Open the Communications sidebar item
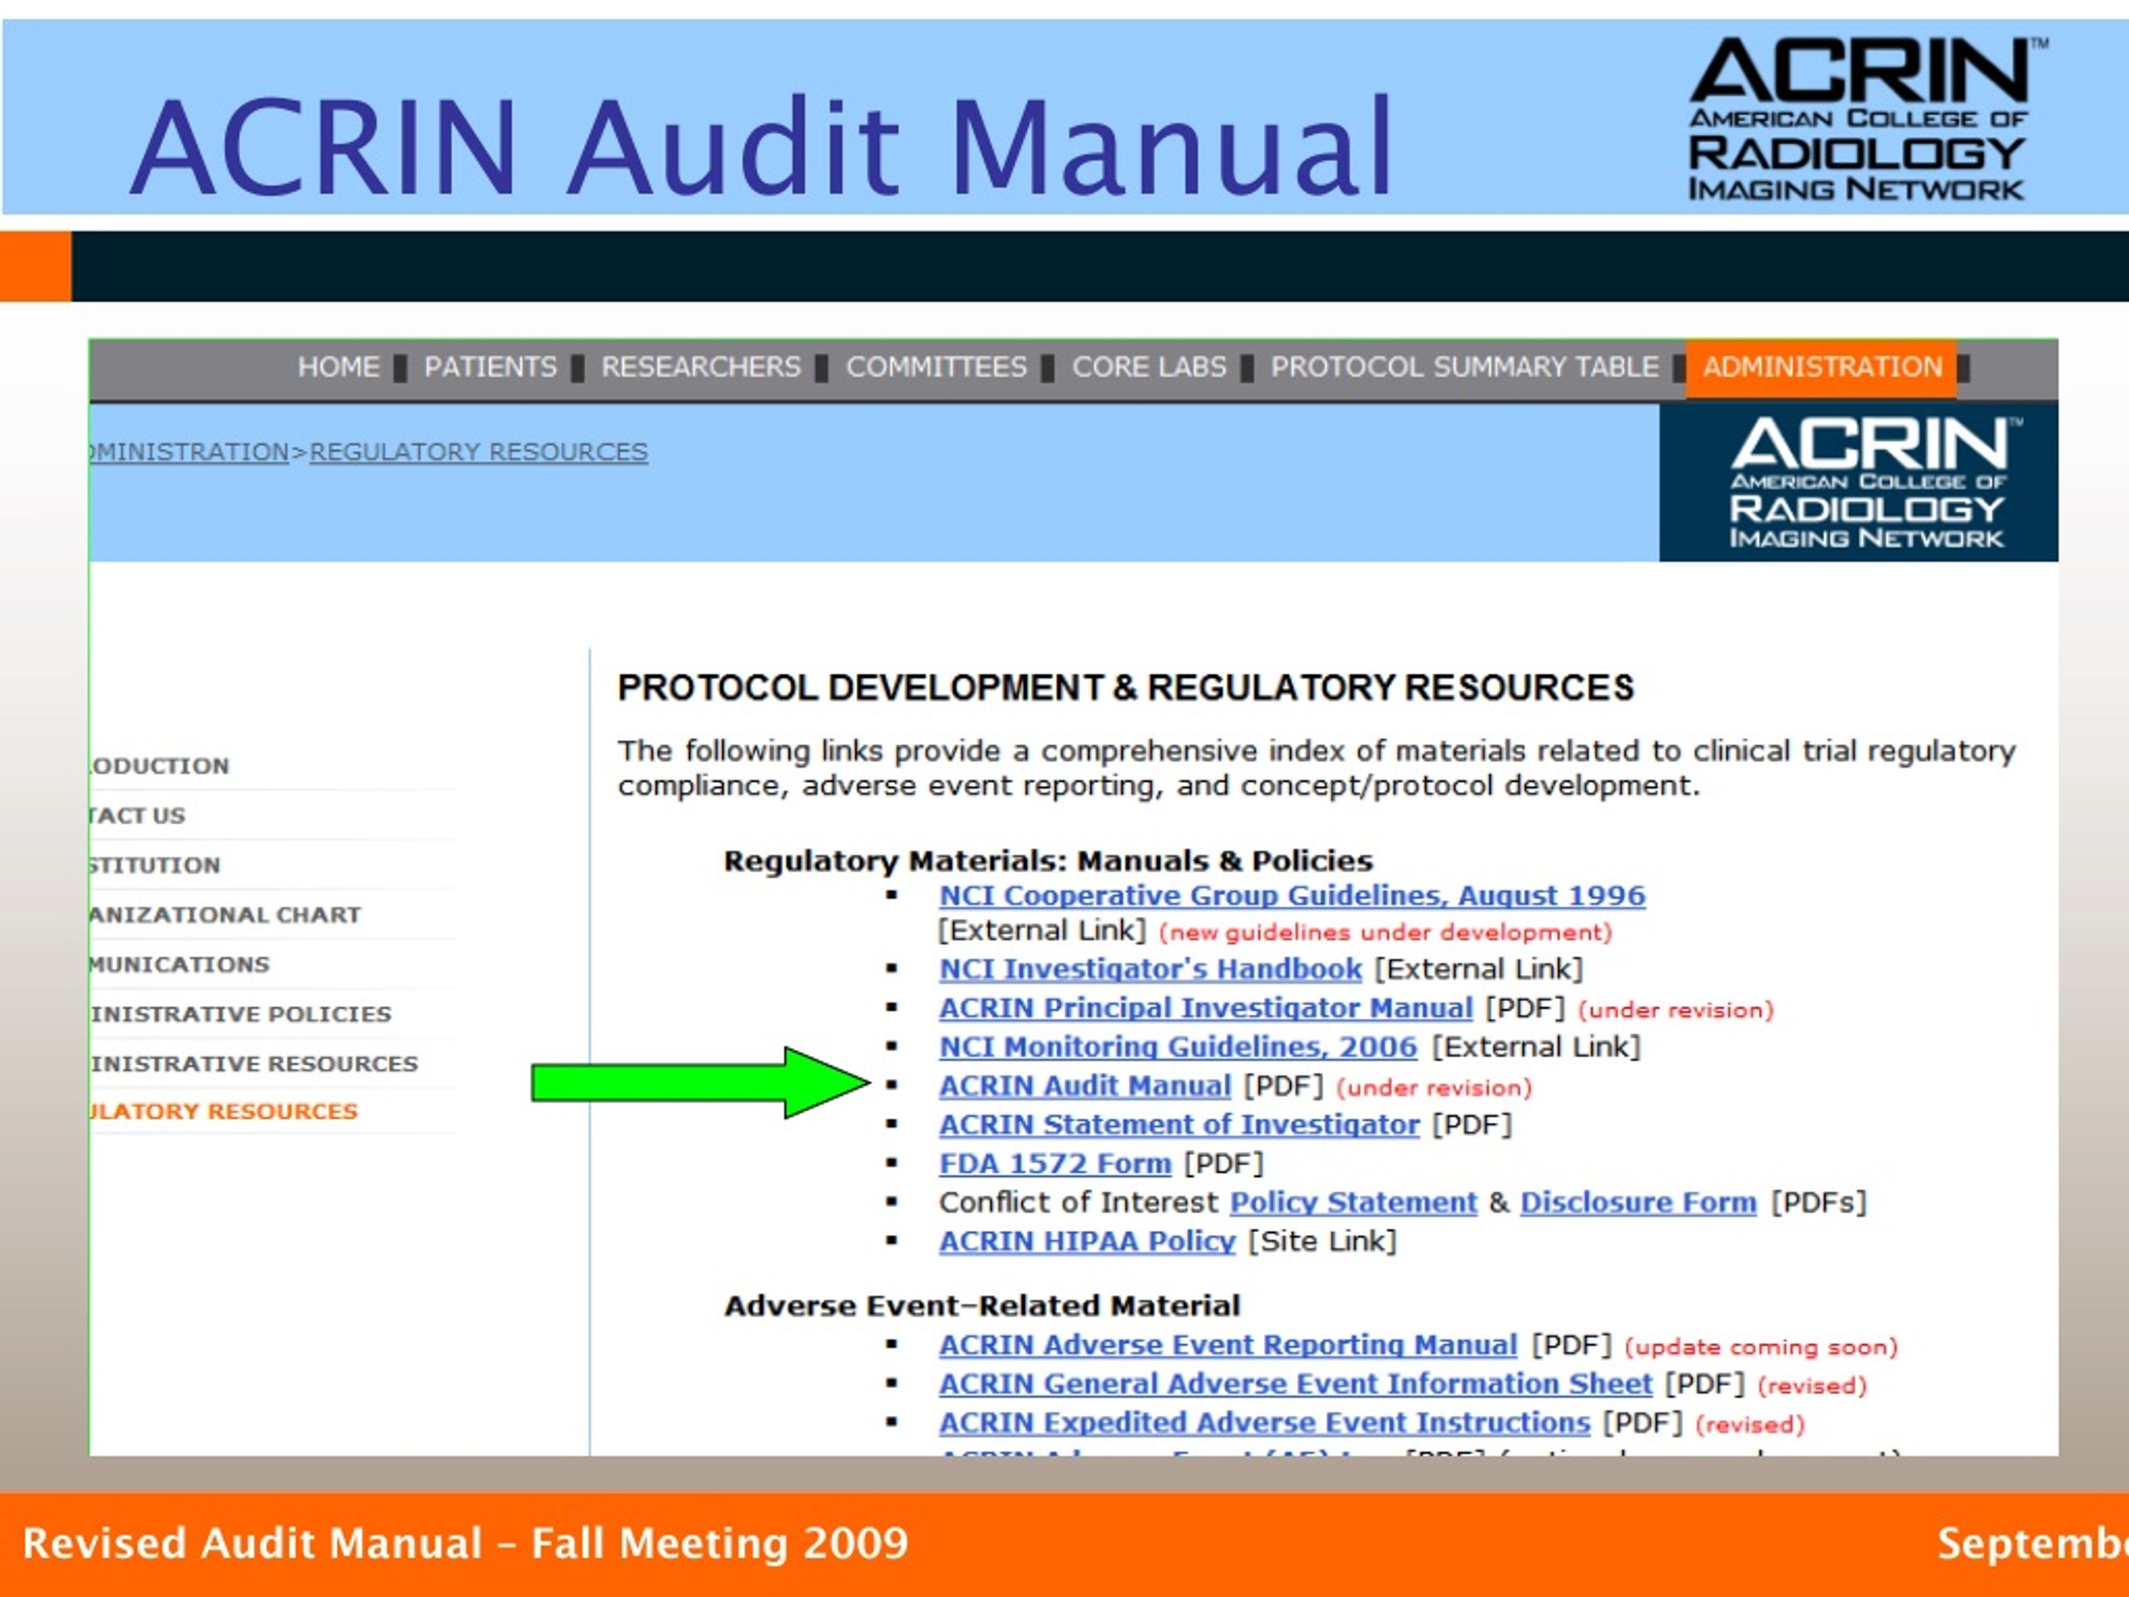 point(180,963)
